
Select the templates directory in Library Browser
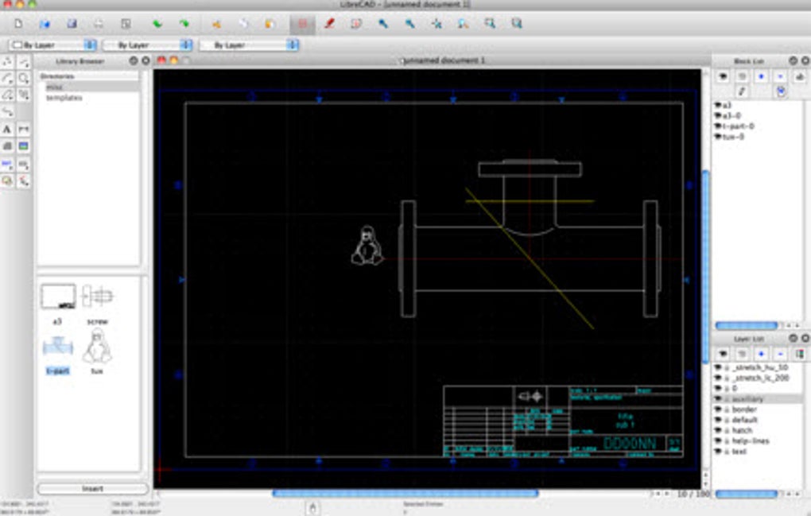pos(64,97)
